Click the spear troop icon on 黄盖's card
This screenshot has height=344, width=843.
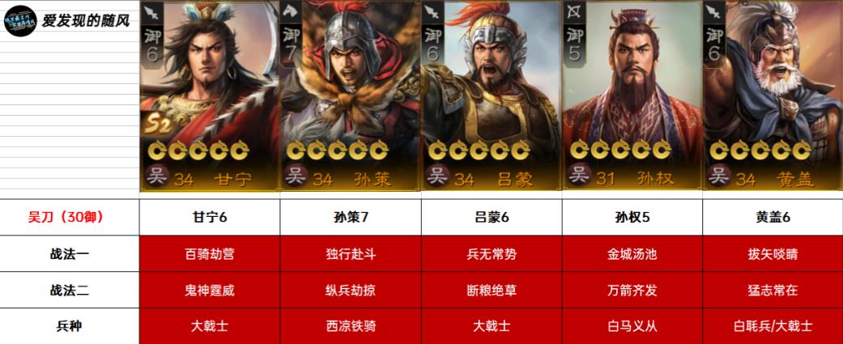(x=714, y=11)
